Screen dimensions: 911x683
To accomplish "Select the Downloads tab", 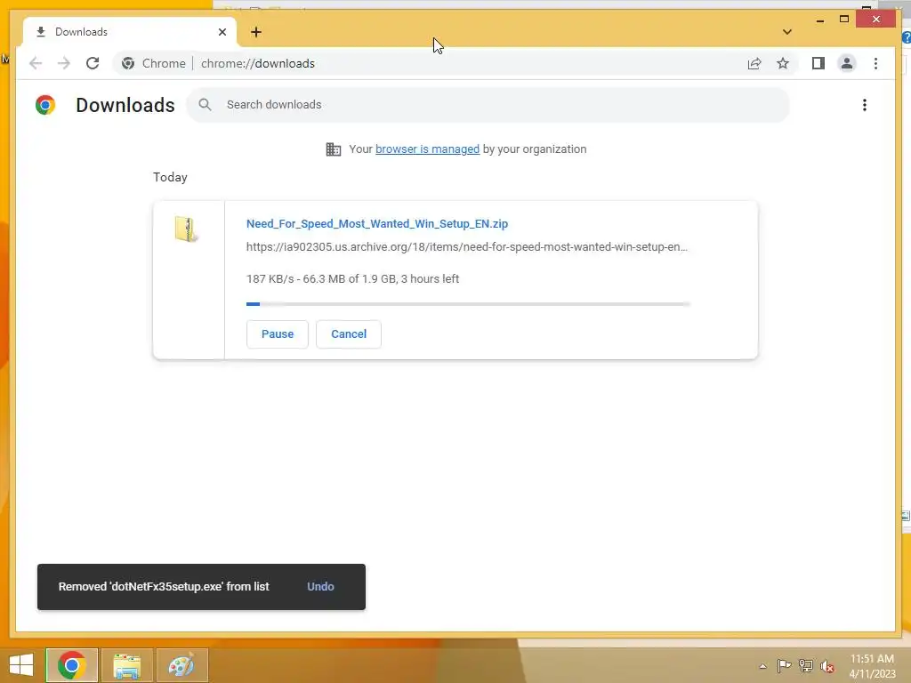I will [130, 32].
